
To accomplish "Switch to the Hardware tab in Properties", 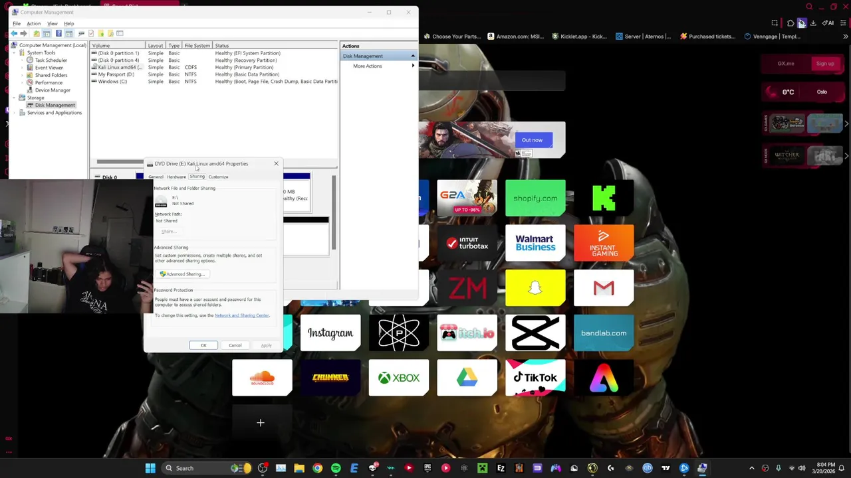I will (176, 177).
